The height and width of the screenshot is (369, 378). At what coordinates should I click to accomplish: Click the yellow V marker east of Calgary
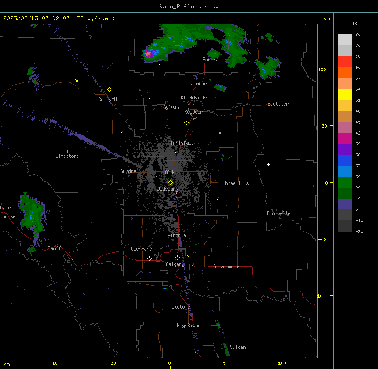pos(188,256)
